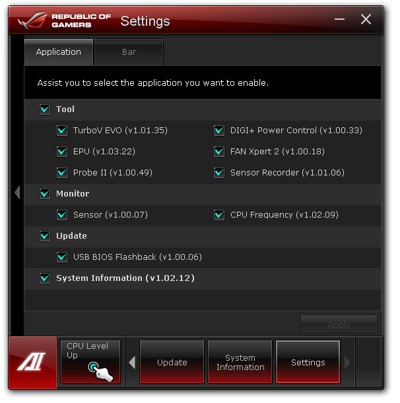Click the 'Sensor Recorder (v1.01.06)' label

pos(287,173)
